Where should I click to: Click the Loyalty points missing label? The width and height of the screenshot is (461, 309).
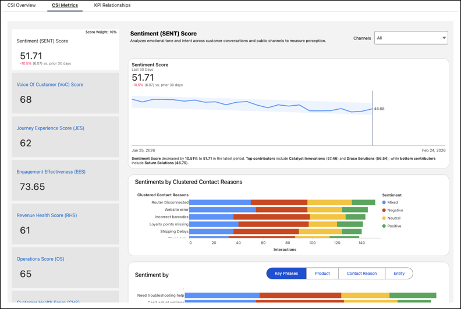click(169, 224)
